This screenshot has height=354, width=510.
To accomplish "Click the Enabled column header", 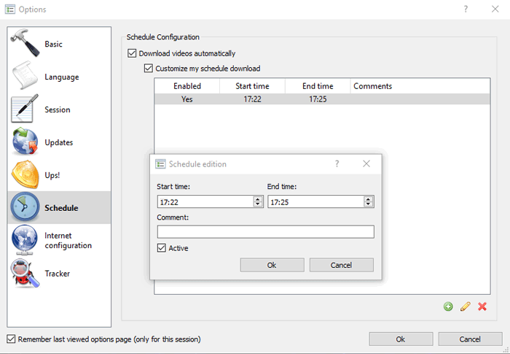I will (x=187, y=86).
